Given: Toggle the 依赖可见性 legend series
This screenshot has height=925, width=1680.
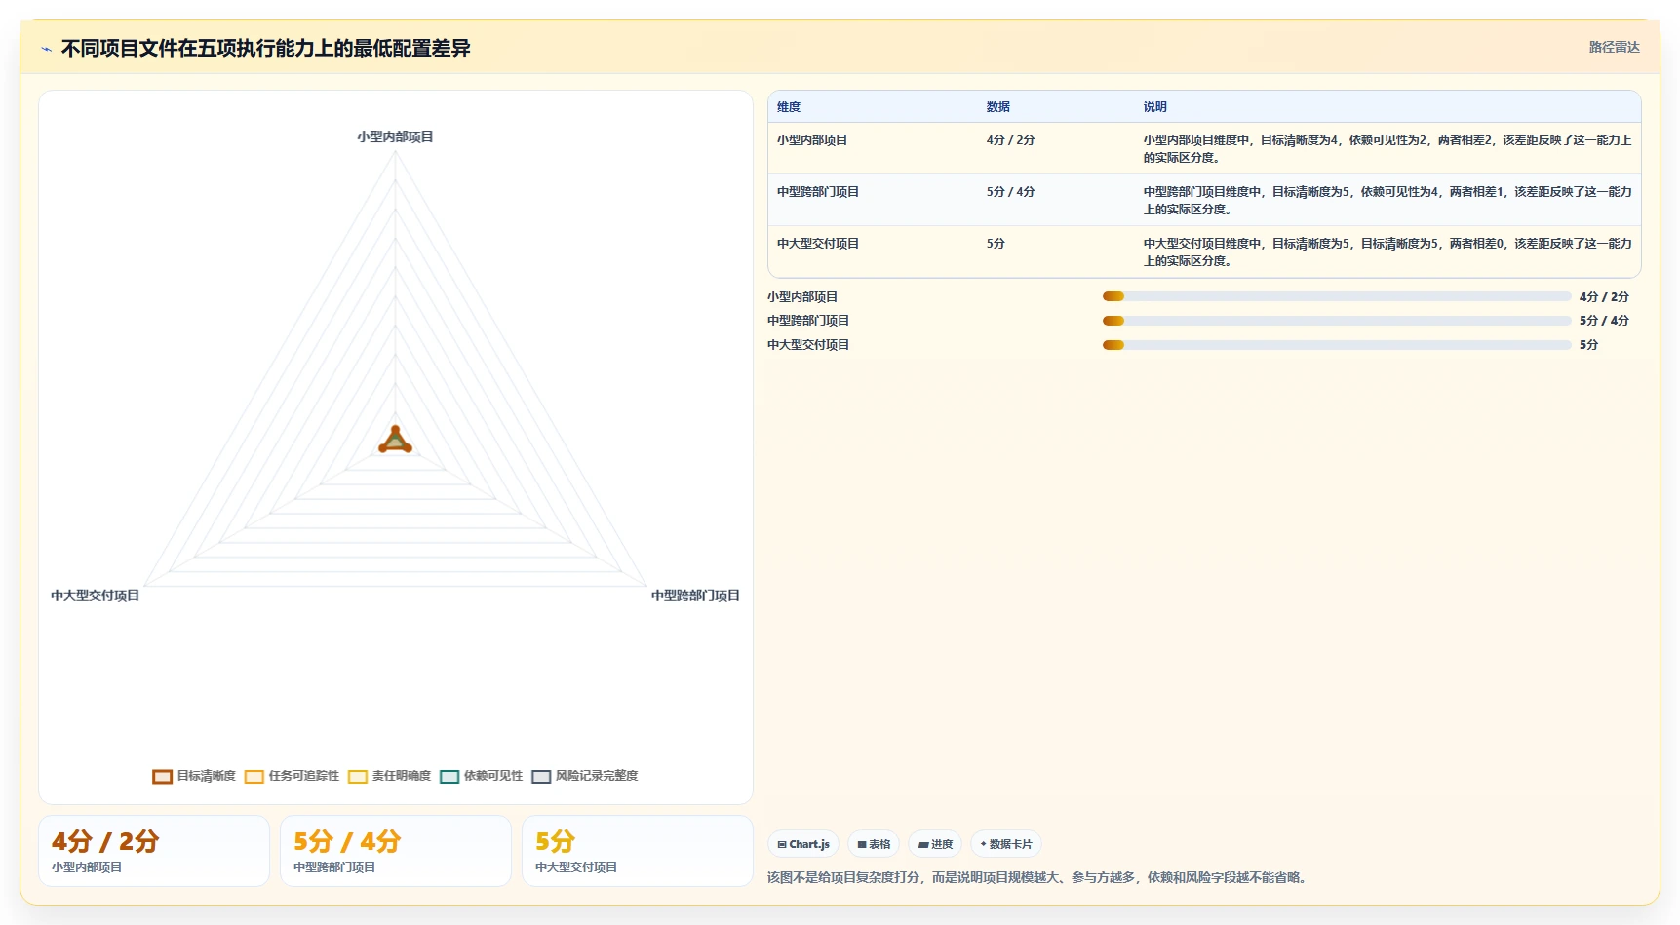Looking at the screenshot, I should [x=481, y=776].
